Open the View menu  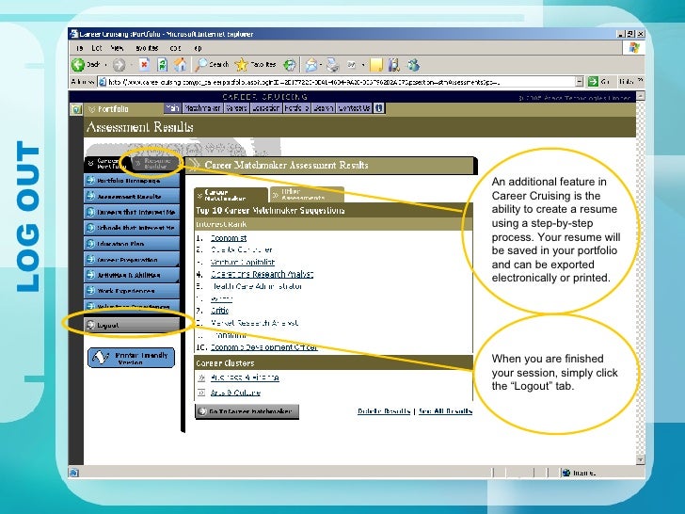(x=117, y=48)
